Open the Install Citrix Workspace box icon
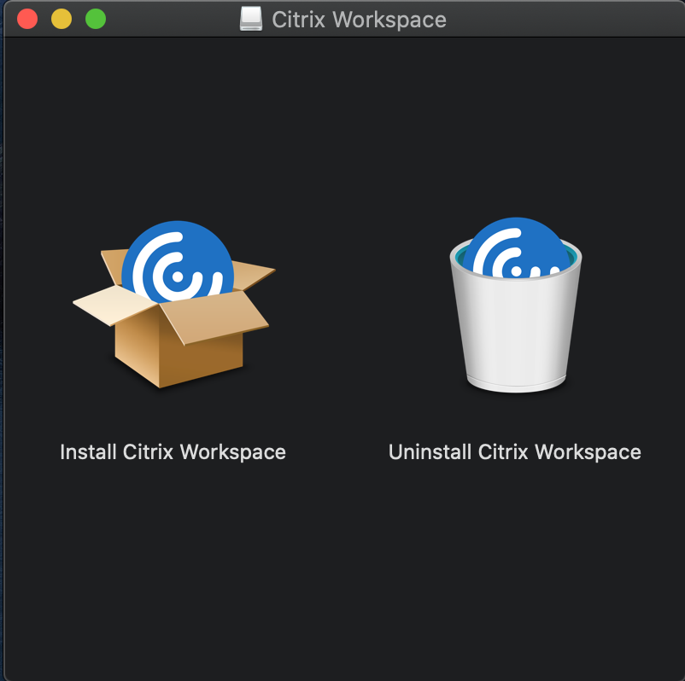 pos(174,305)
